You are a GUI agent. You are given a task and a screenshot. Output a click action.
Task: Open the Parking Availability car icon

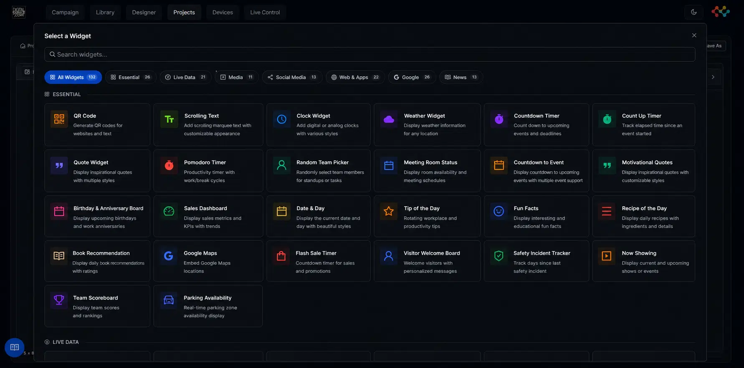169,300
